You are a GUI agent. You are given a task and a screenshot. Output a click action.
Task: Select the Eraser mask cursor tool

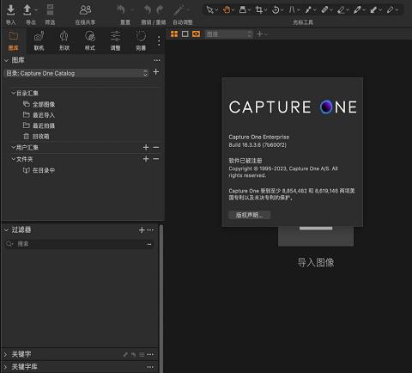click(x=341, y=10)
